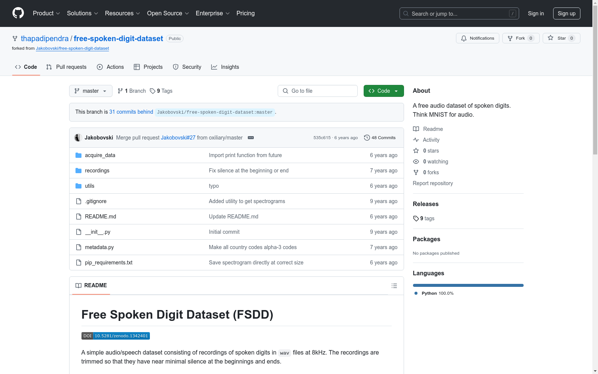Switch to the Insights tab
The width and height of the screenshot is (598, 374).
click(225, 67)
